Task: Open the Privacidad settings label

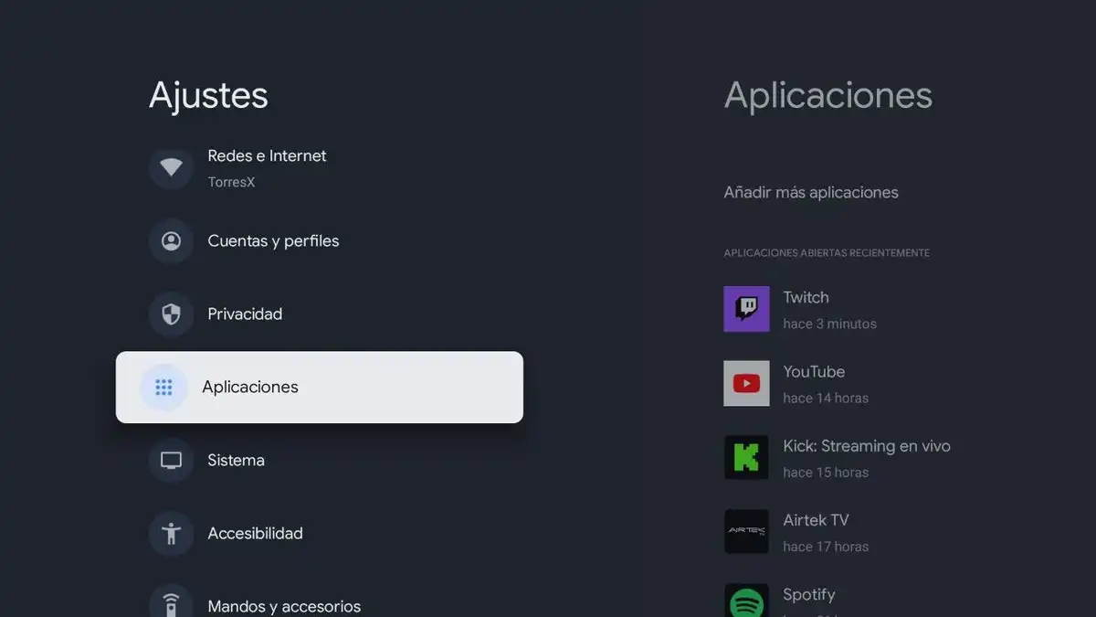Action: pyautogui.click(x=245, y=314)
